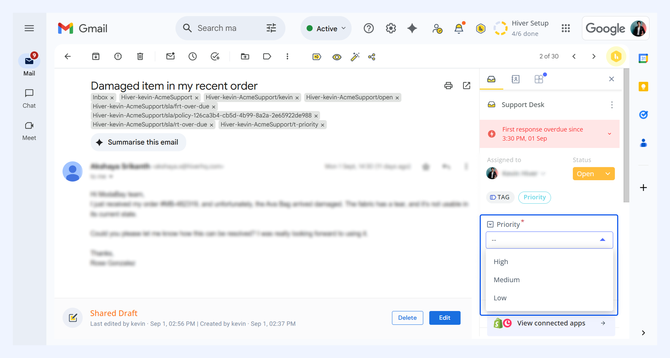
Task: Click the Priority tag chip
Action: coord(535,197)
